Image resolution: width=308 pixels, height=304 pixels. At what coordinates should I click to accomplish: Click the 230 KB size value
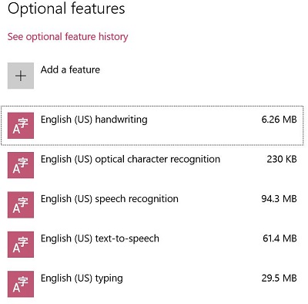[x=282, y=159]
